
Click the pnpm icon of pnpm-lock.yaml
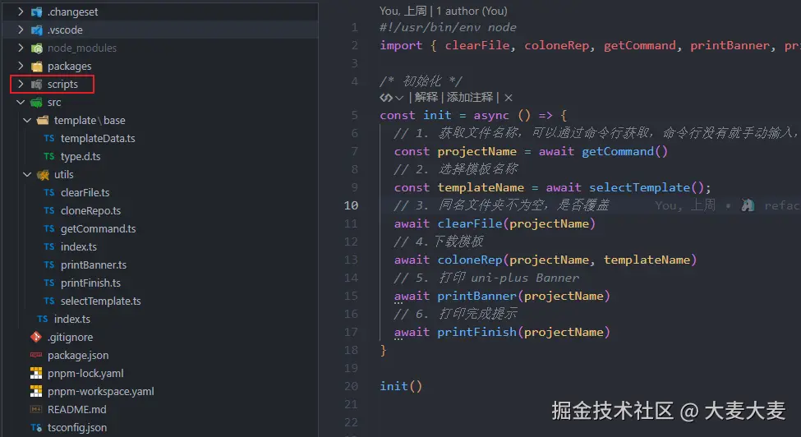36,373
